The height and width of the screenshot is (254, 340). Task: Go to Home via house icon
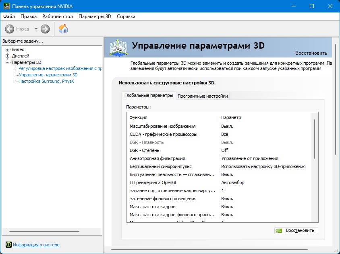click(x=63, y=29)
